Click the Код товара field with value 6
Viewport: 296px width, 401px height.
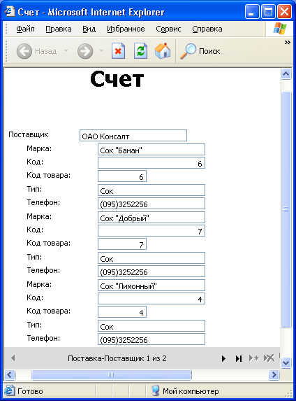point(122,176)
